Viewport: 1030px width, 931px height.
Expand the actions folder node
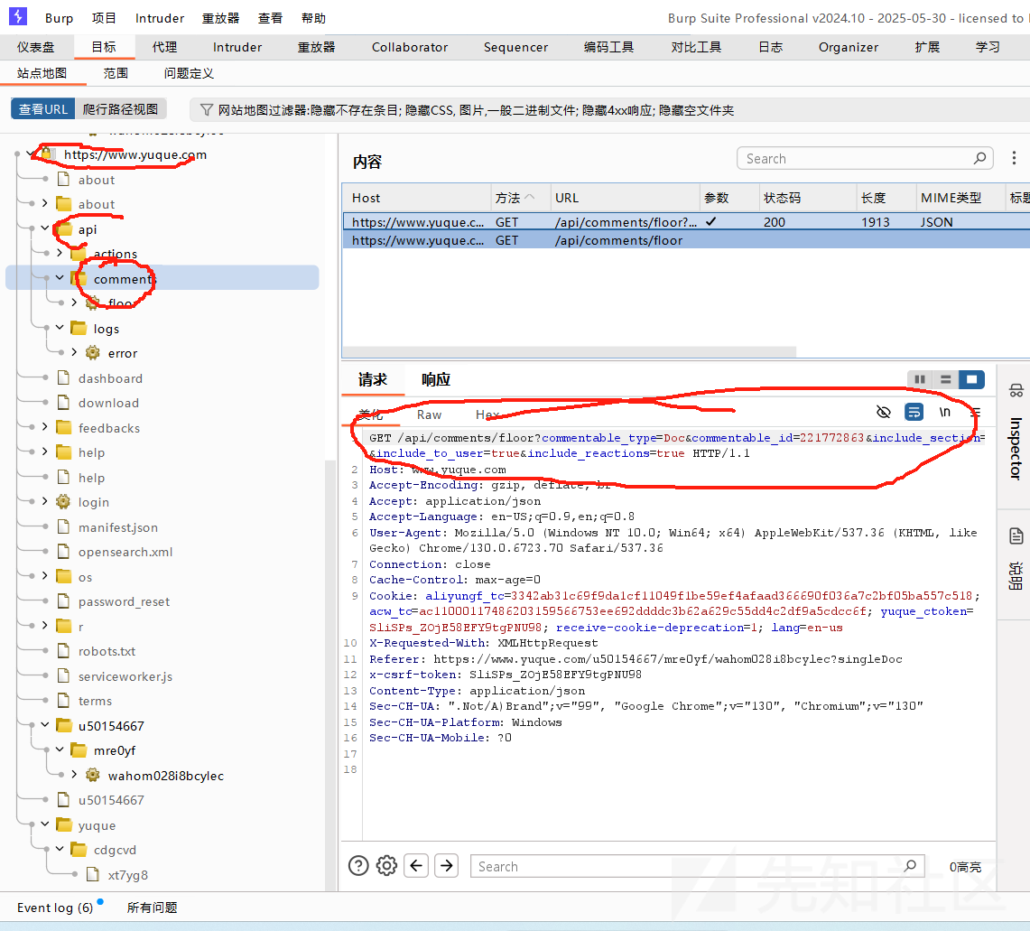point(60,253)
